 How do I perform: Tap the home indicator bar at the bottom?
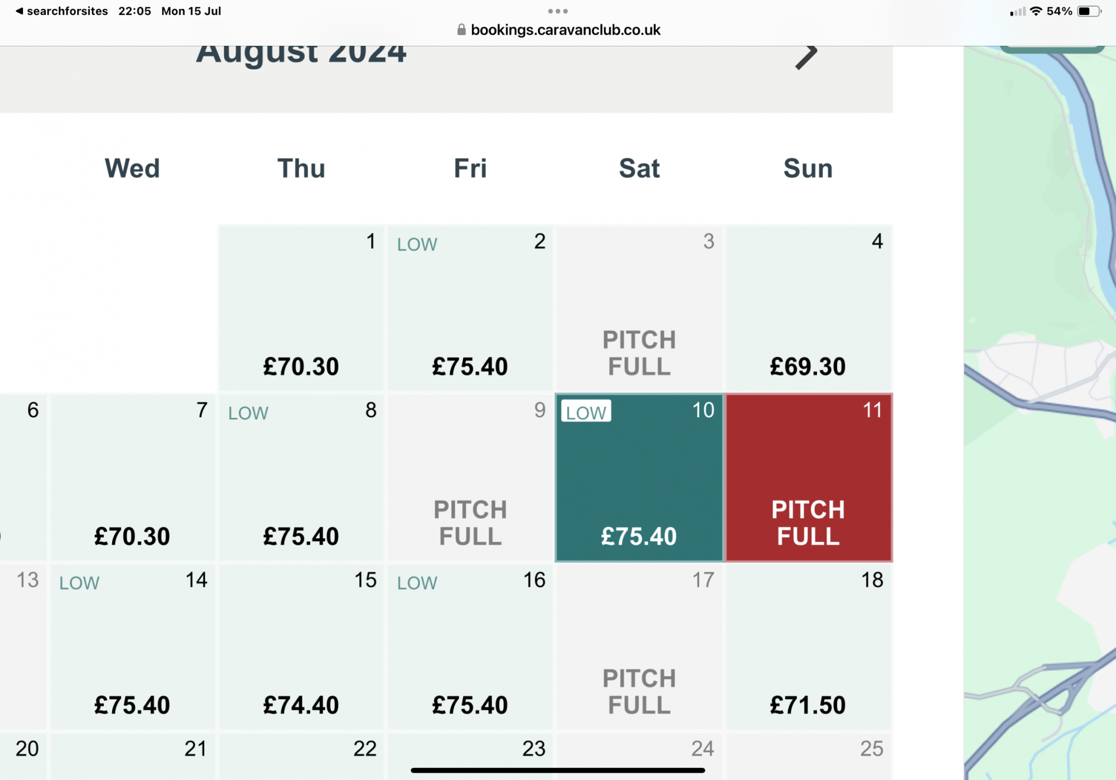[558, 771]
